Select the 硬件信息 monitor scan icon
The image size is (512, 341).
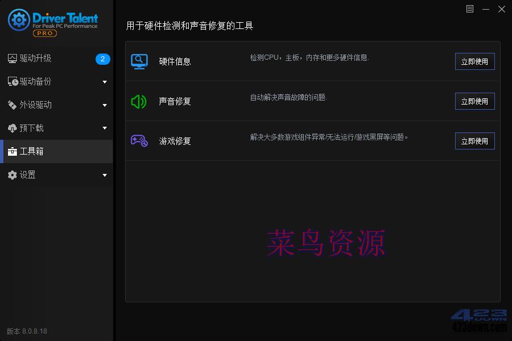tap(139, 61)
